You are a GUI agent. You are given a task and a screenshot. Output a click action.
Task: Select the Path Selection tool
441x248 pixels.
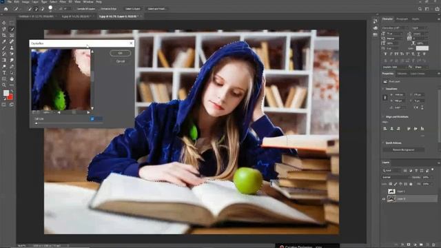(12, 72)
